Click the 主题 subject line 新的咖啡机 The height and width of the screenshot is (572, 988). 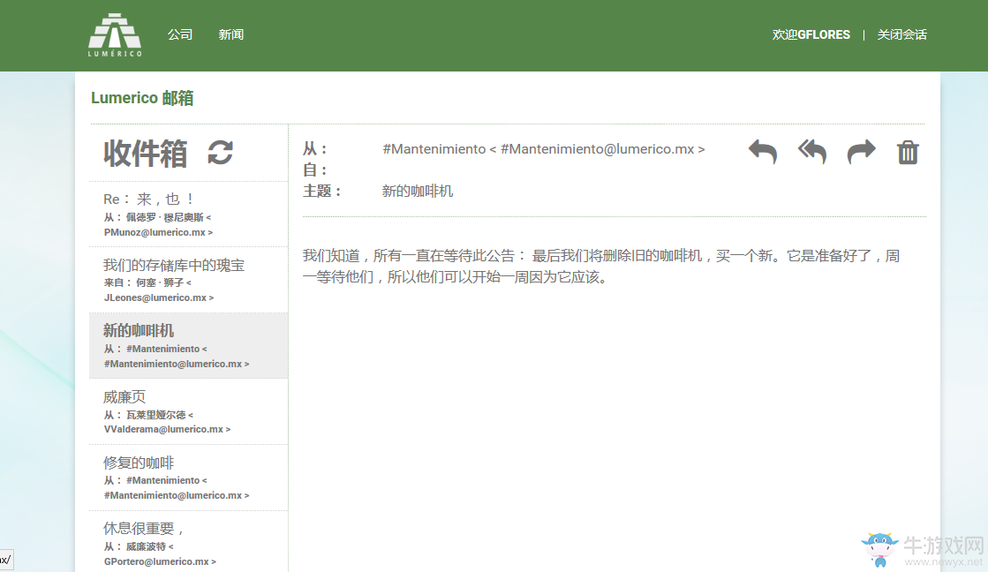pos(417,191)
